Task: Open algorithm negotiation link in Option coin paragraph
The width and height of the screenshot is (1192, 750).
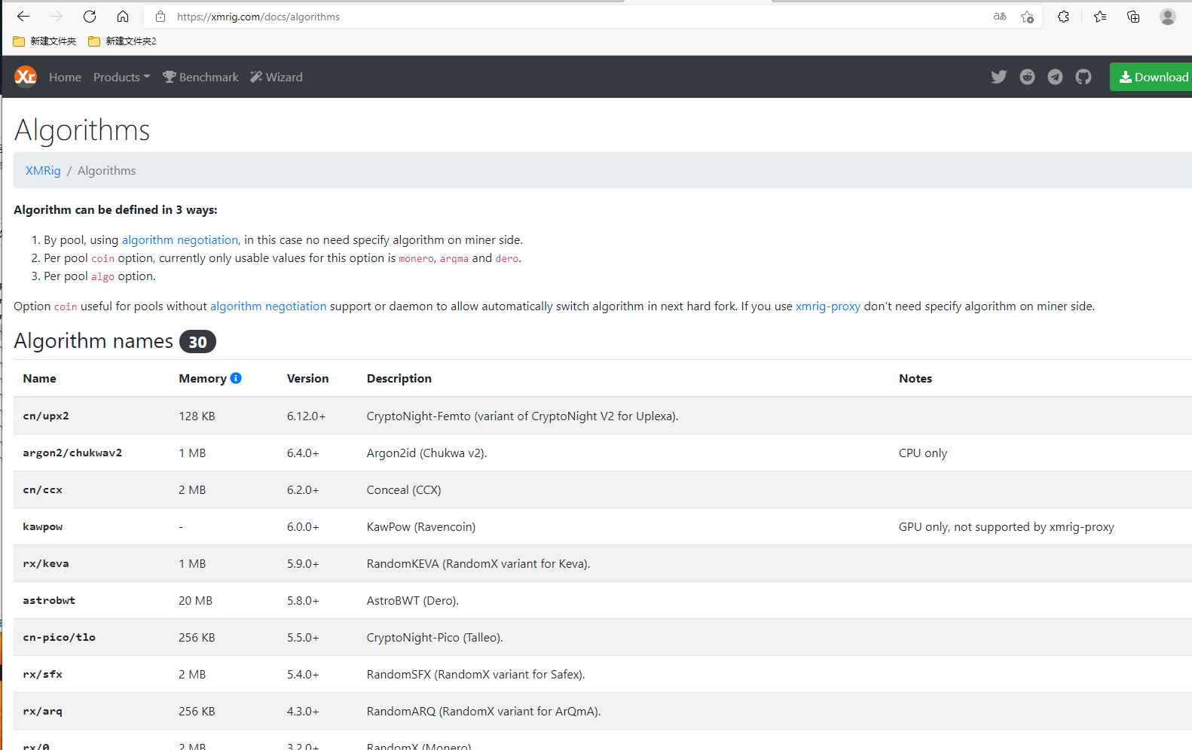Action: (268, 306)
